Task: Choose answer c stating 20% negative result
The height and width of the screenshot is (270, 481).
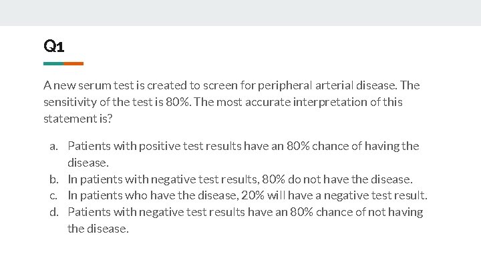Action: [248, 195]
